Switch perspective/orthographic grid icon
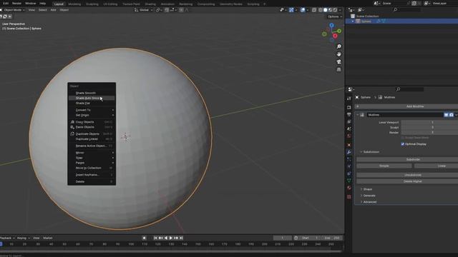The height and width of the screenshot is (257, 458). coord(338,70)
